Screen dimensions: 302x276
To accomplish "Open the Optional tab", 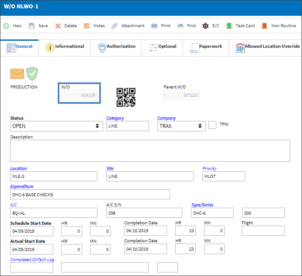I will 163,48.
